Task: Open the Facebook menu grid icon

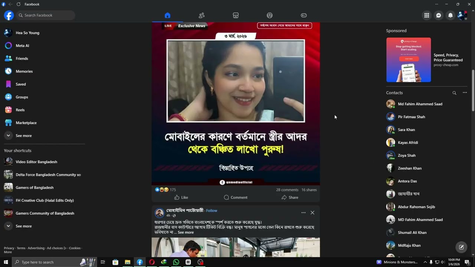Action: pyautogui.click(x=427, y=15)
